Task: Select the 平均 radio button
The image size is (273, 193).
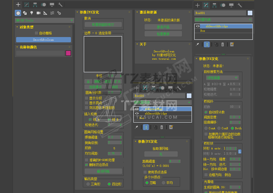Action: click(163, 182)
